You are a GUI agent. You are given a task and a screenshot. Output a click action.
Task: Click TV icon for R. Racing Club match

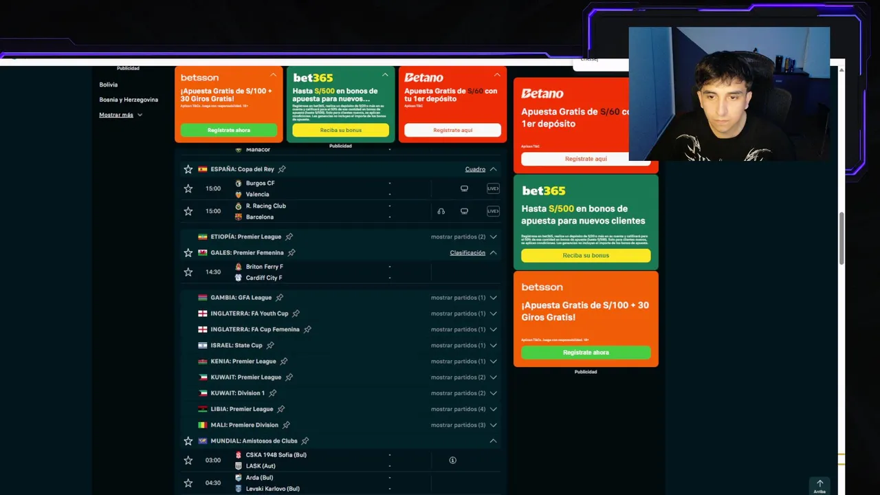point(464,211)
